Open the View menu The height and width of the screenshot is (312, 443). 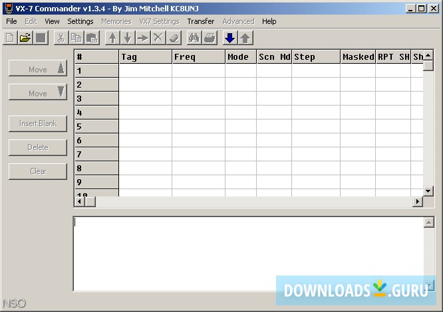(x=52, y=21)
